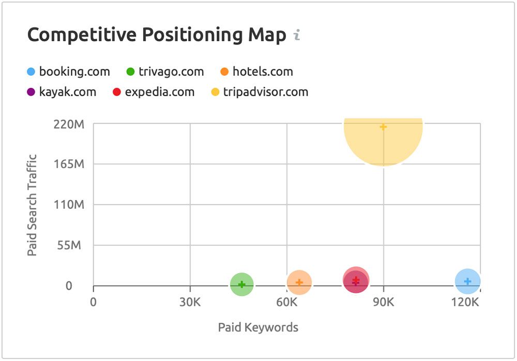The width and height of the screenshot is (517, 361).
Task: Click the info icon beside Competitive Positioning Map
Action: [x=297, y=35]
